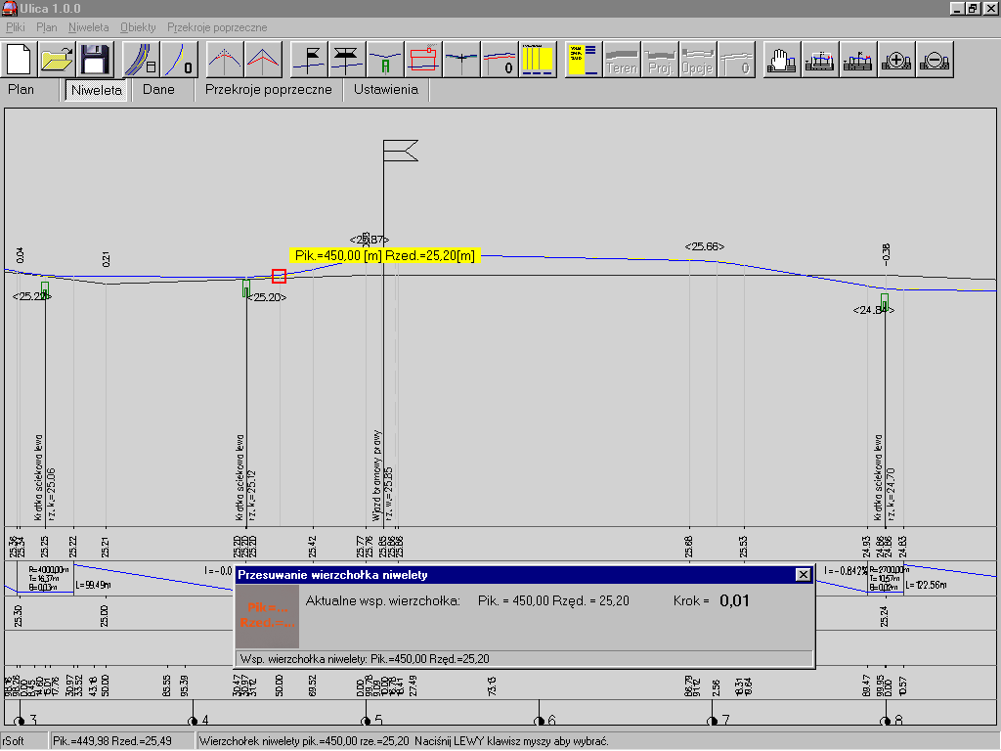Click the zoom in plus magnifier icon

[x=896, y=60]
